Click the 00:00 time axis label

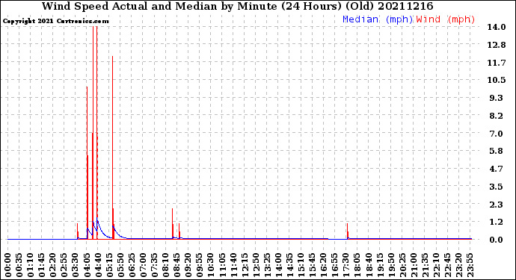point(8,264)
